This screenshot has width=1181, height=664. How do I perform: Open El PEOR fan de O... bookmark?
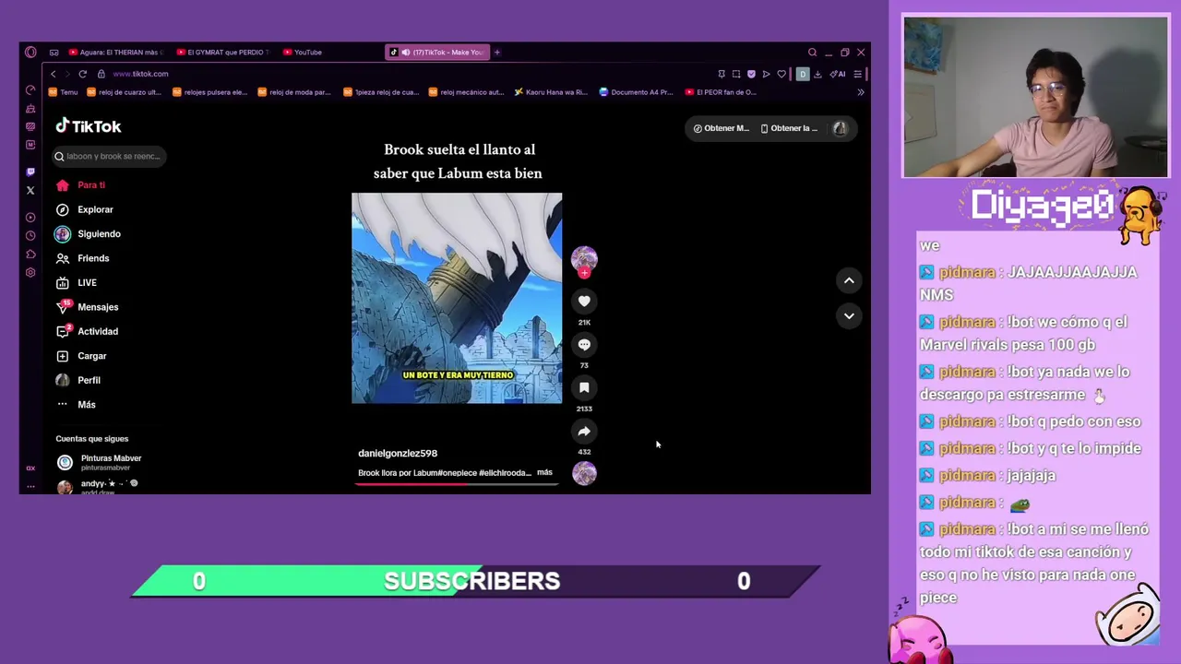point(721,92)
